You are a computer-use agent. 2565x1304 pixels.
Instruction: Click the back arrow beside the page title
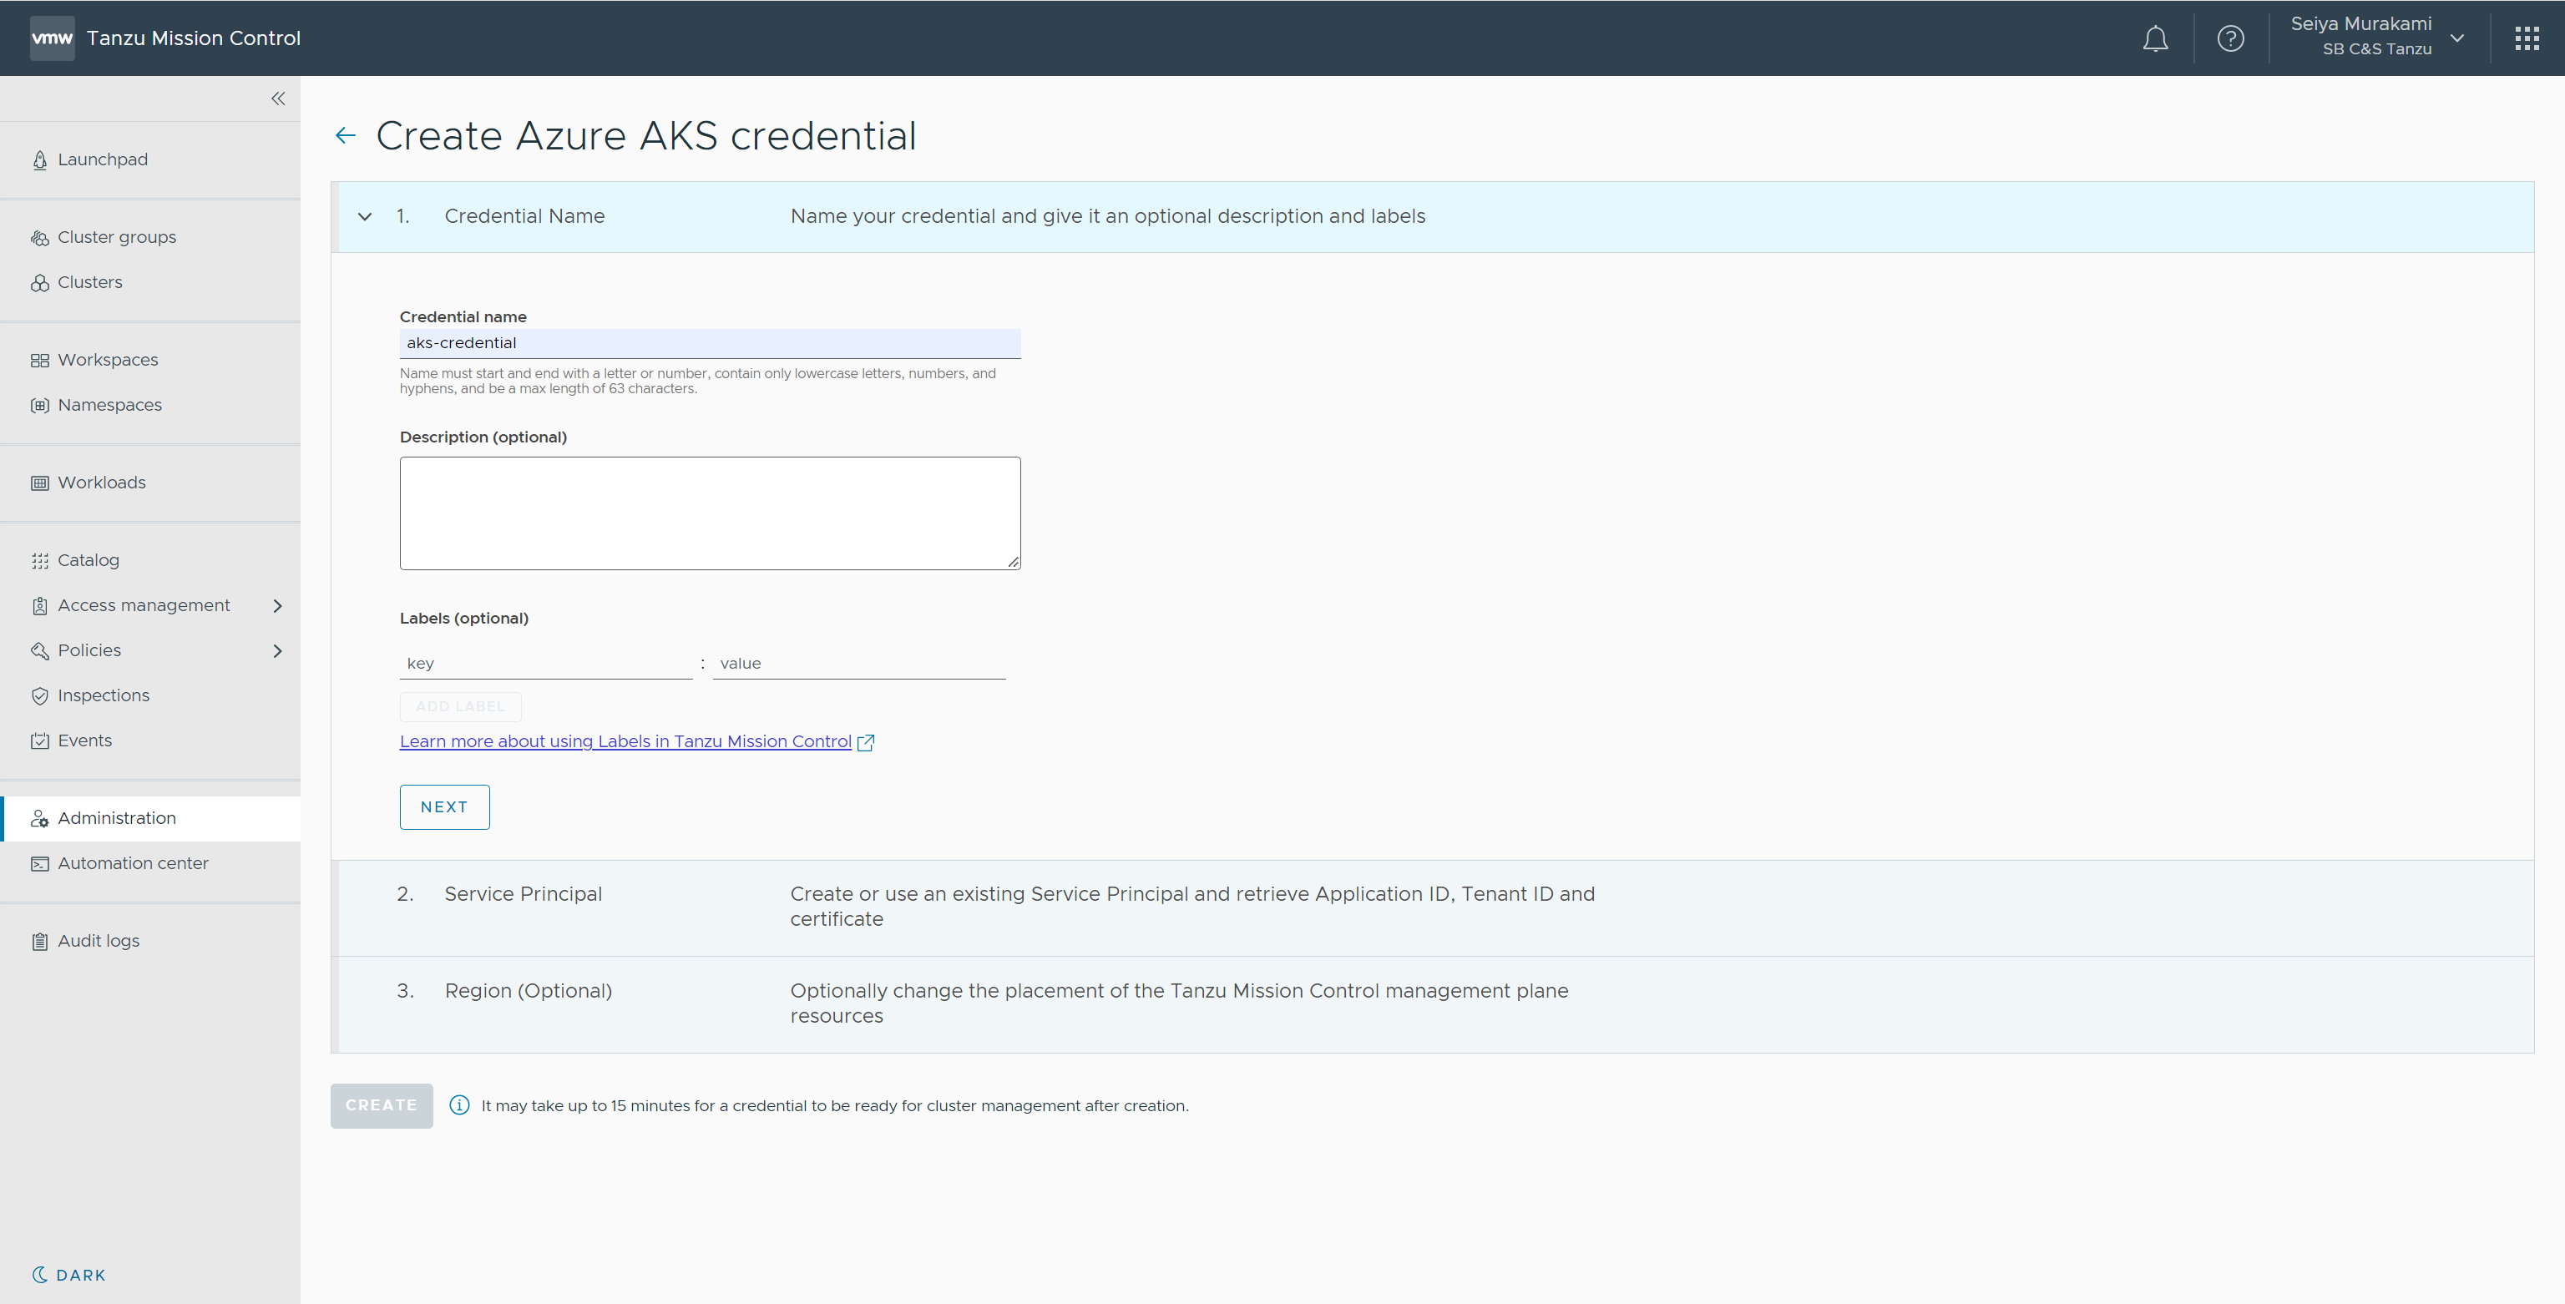(346, 135)
